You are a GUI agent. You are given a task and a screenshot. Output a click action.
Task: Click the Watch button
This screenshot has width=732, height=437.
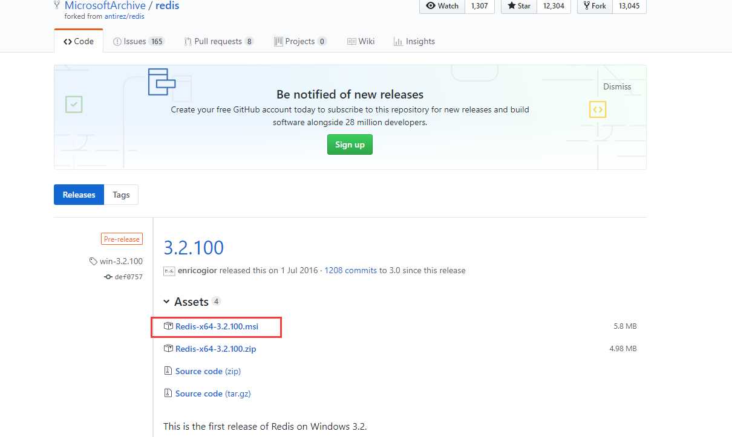pos(442,5)
